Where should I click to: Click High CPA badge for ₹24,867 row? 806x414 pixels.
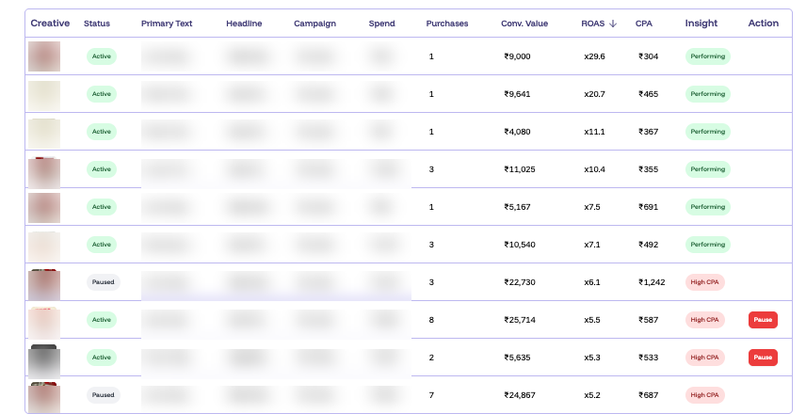pyautogui.click(x=704, y=395)
